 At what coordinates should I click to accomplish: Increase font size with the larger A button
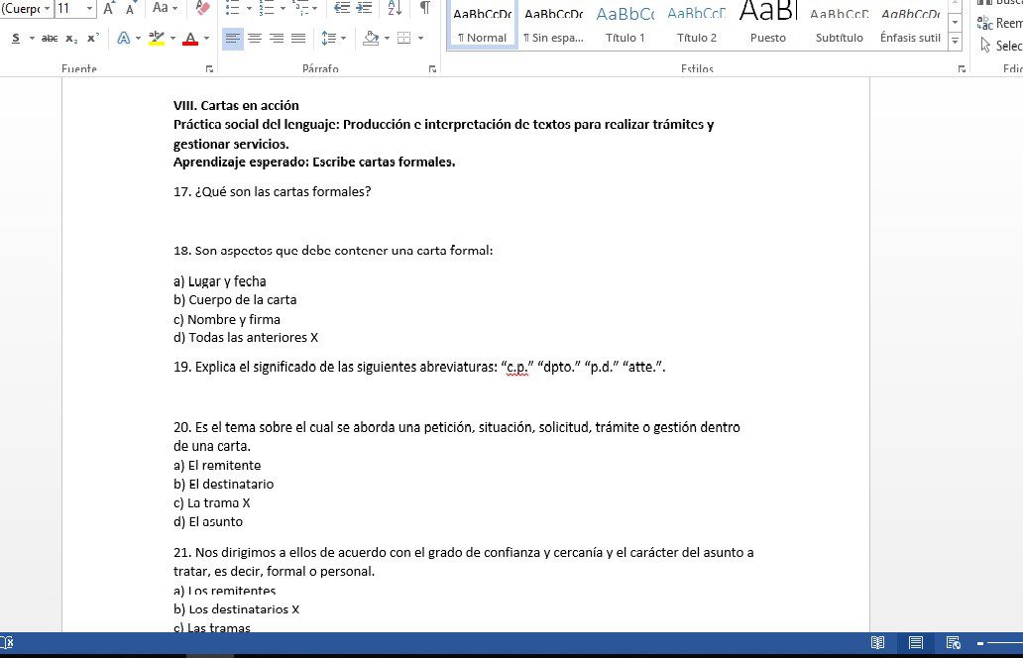[x=109, y=9]
